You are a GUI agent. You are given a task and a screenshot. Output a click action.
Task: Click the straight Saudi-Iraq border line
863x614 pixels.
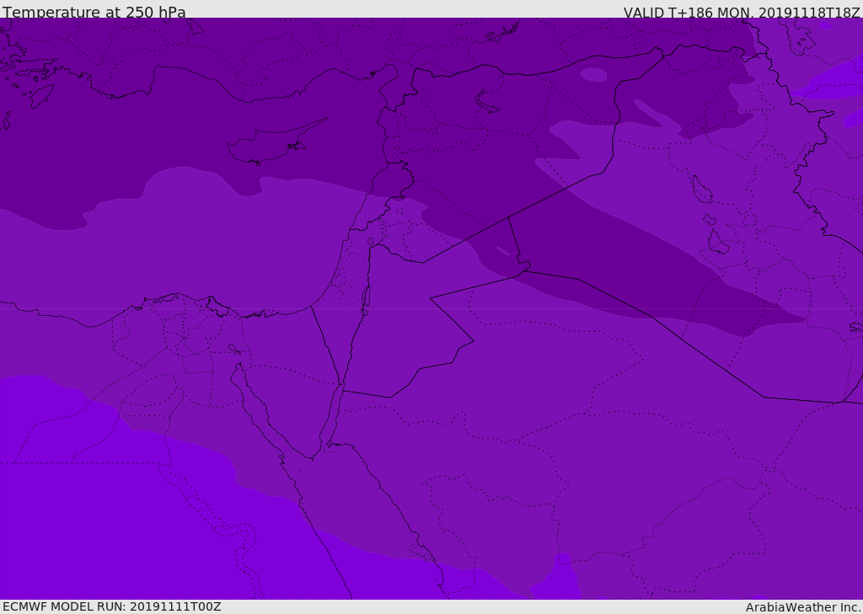click(x=708, y=358)
